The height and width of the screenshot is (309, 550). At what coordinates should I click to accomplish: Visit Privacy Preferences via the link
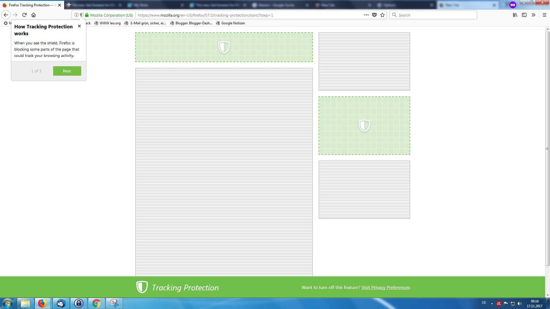tap(385, 287)
